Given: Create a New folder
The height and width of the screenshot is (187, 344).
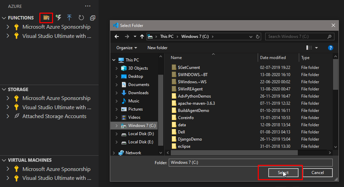Looking at the screenshot, I should click(157, 48).
